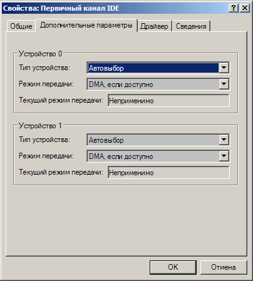253x281 pixels.
Task: Expand Устройство 0 Тип устройства dropdown arrow
Action: click(224, 68)
